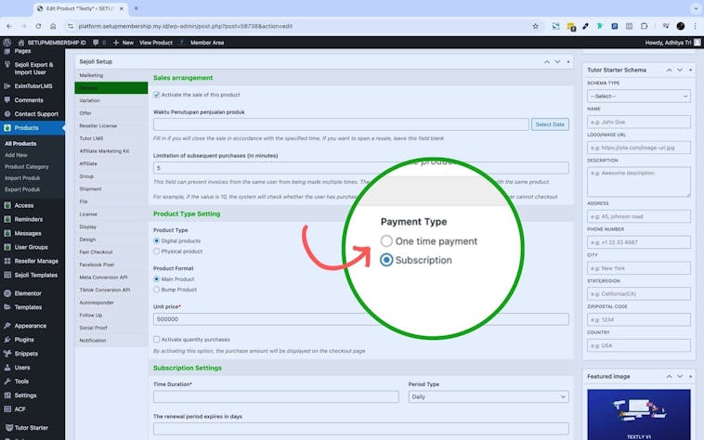The height and width of the screenshot is (440, 704).
Task: Click View Product in the admin bar
Action: tap(156, 43)
